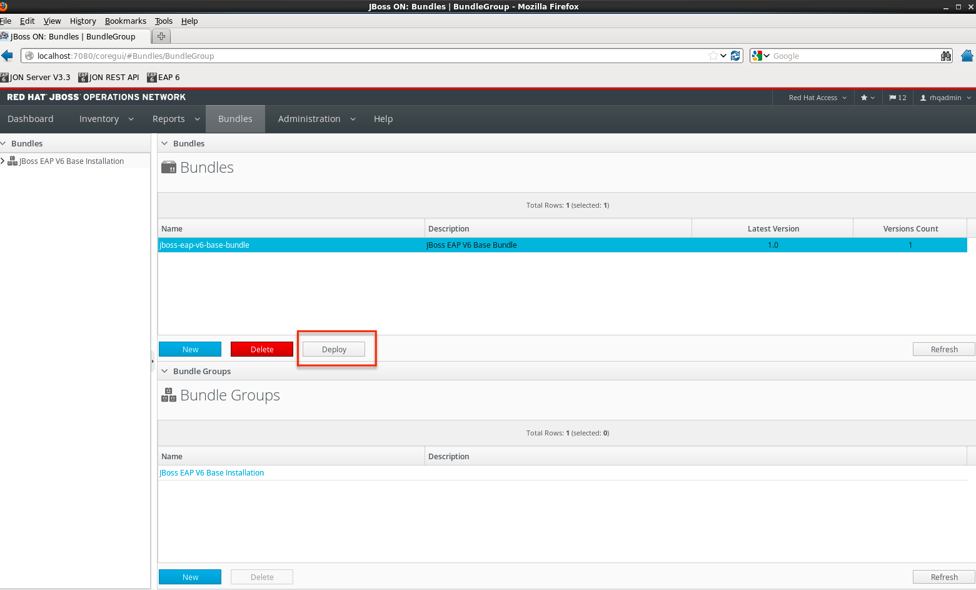Refresh the Bundles table

point(944,349)
